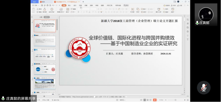Click the search box labeled Find in menu bar
Image resolution: width=221 pixels, height=102 pixels.
(x=126, y=5)
